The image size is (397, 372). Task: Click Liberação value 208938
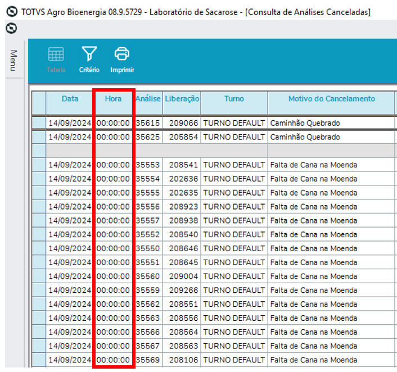coord(183,221)
